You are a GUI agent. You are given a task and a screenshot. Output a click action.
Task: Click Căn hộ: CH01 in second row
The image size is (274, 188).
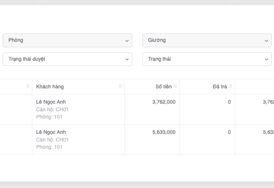pyautogui.click(x=52, y=140)
